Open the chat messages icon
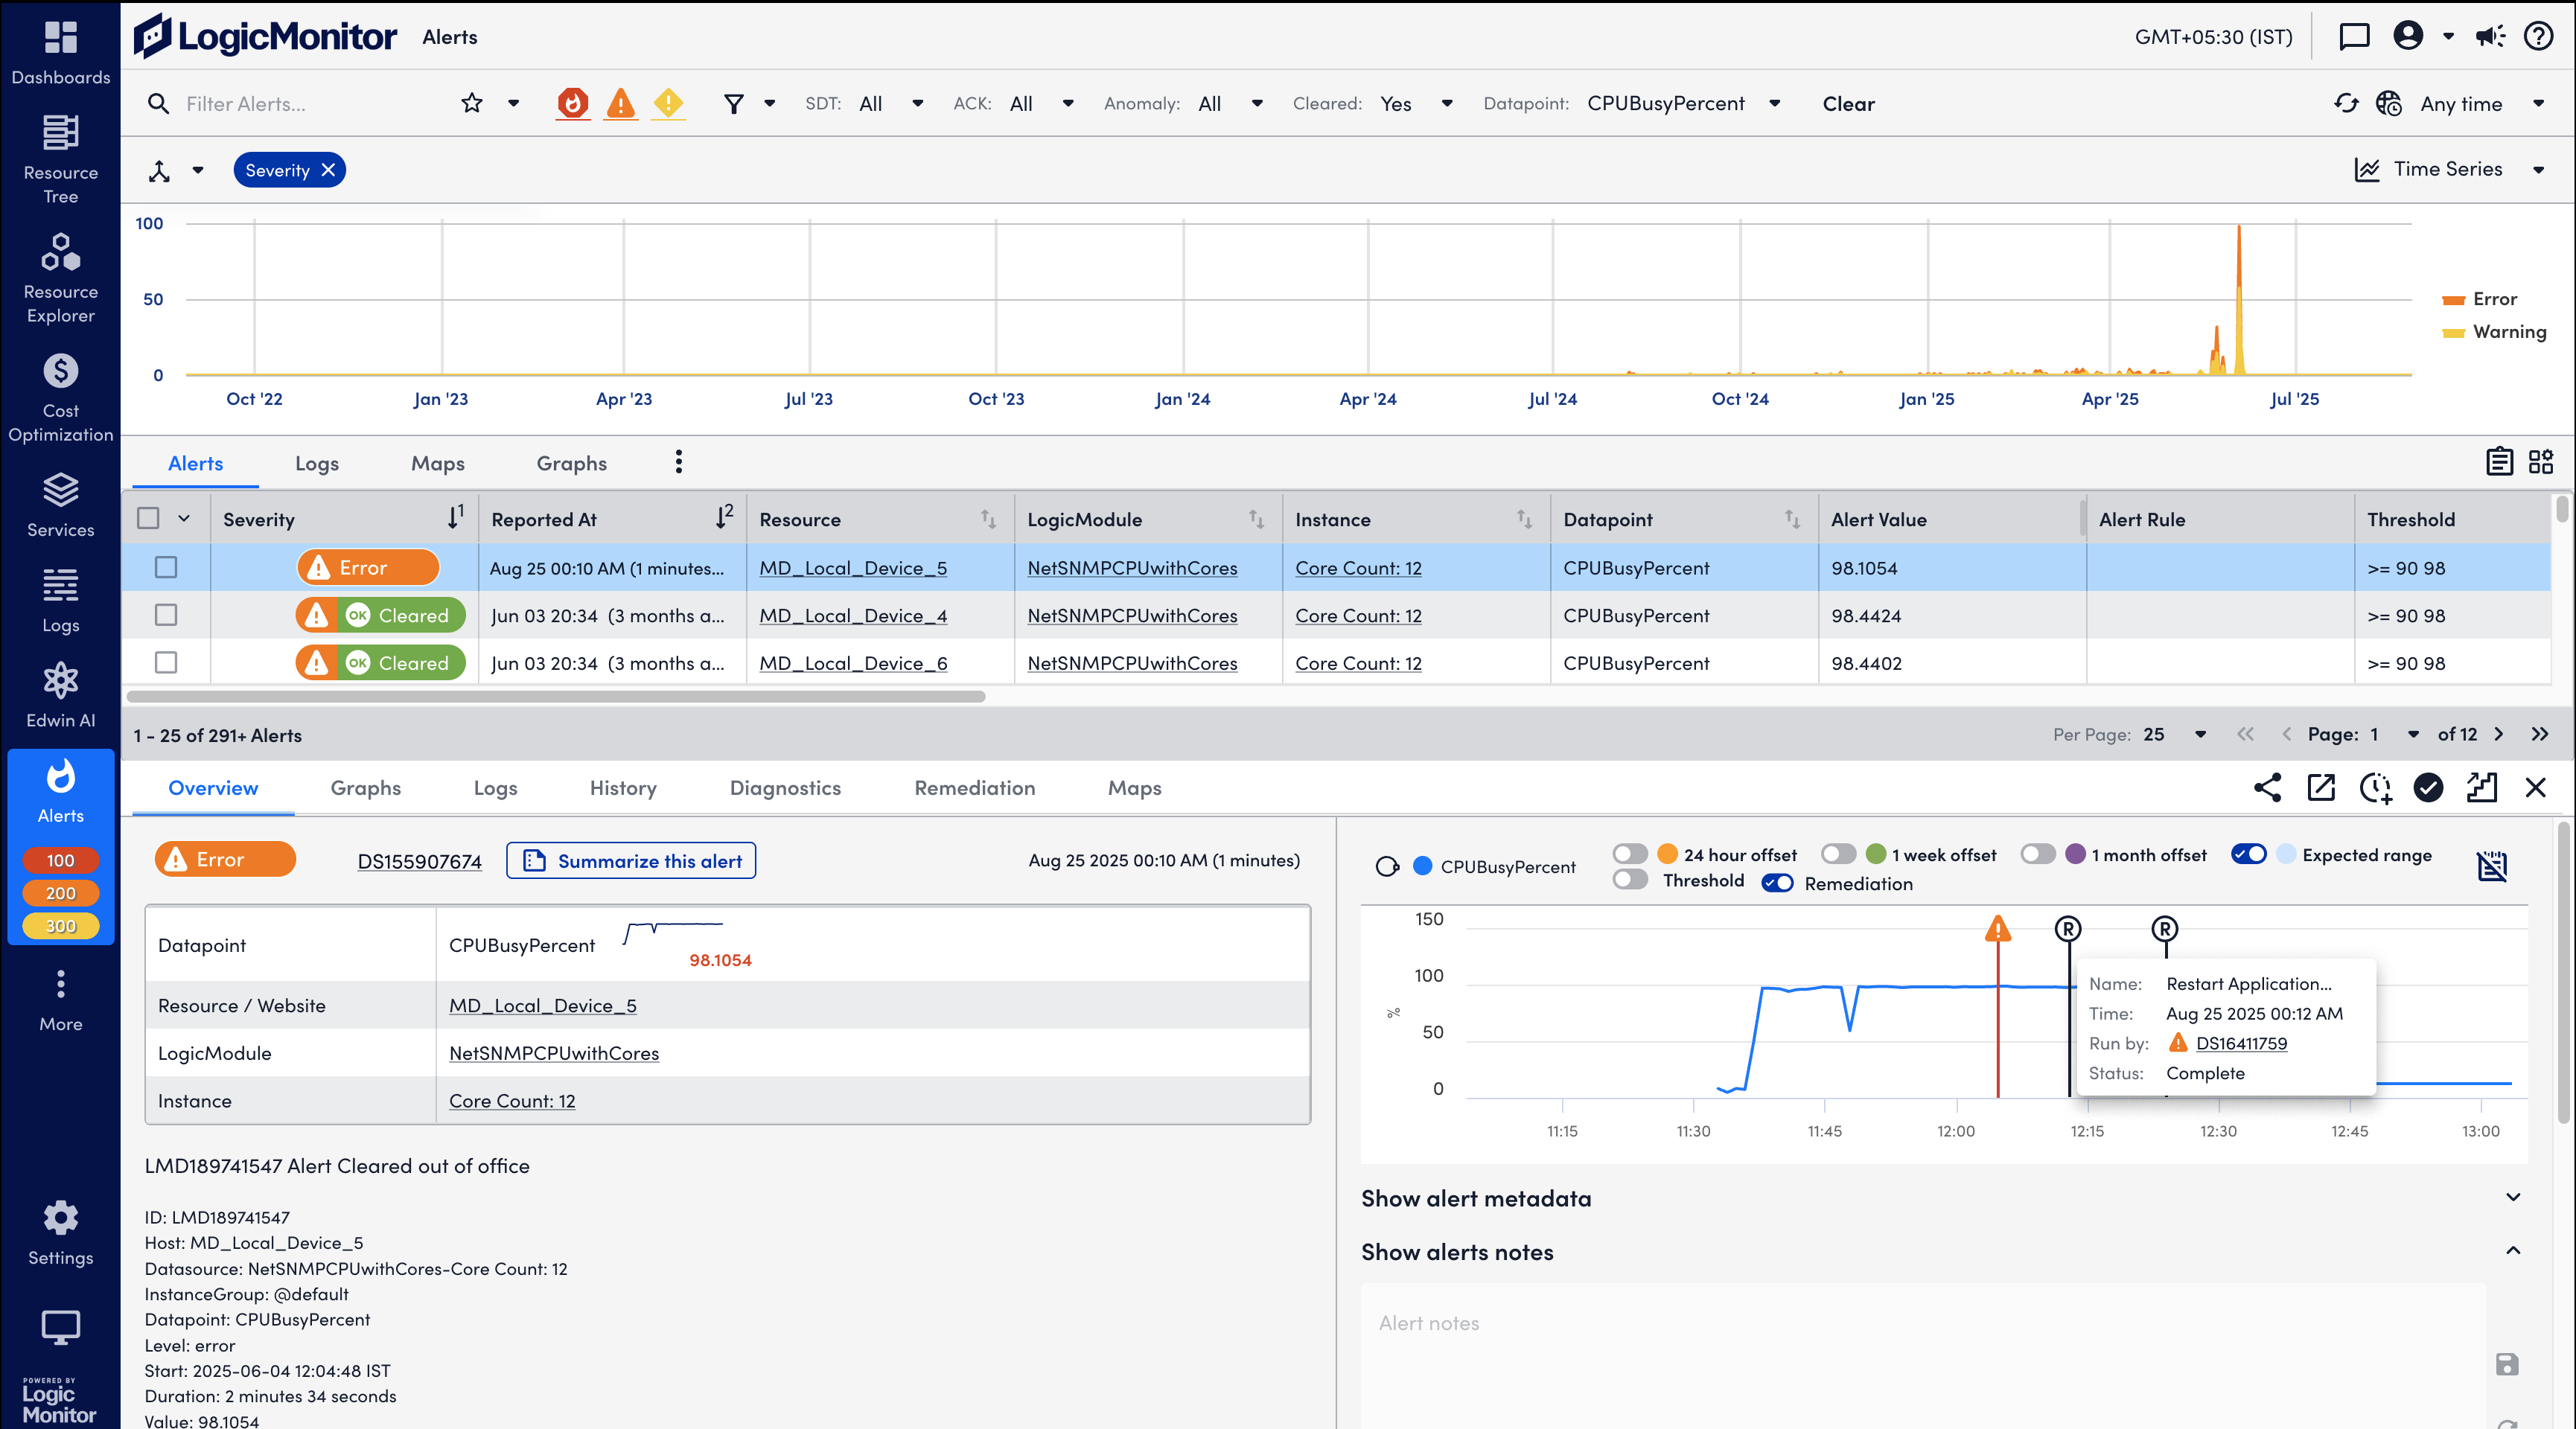Screen dimensions: 2576x1429 tap(2354, 37)
